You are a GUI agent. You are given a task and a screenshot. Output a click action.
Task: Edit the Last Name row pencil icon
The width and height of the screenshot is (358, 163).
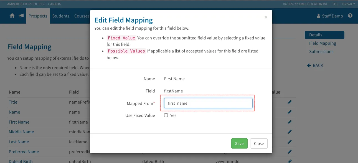tap(290, 142)
